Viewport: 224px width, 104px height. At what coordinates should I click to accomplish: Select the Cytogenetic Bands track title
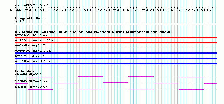(x=30, y=18)
